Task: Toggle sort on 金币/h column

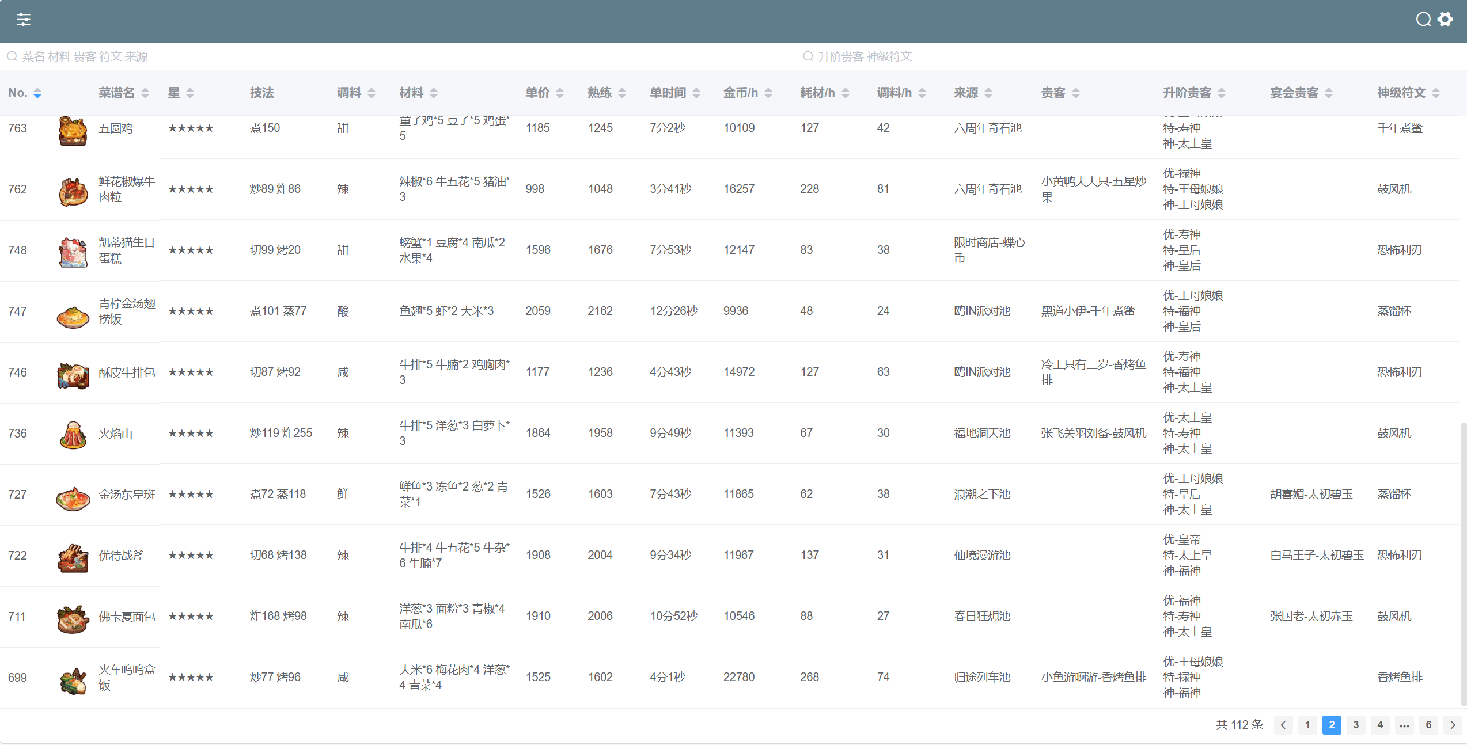Action: (x=768, y=93)
